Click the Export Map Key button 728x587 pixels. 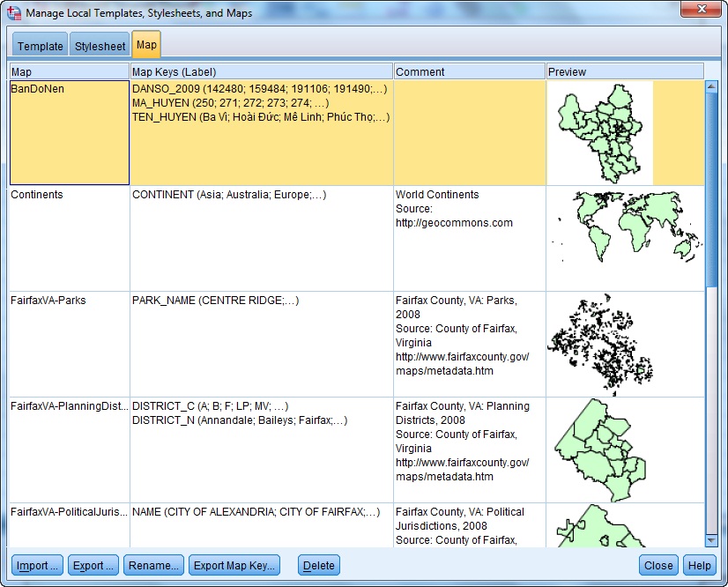[234, 566]
